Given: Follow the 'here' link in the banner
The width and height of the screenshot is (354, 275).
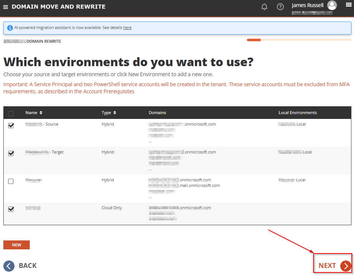Looking at the screenshot, I should click(x=127, y=27).
